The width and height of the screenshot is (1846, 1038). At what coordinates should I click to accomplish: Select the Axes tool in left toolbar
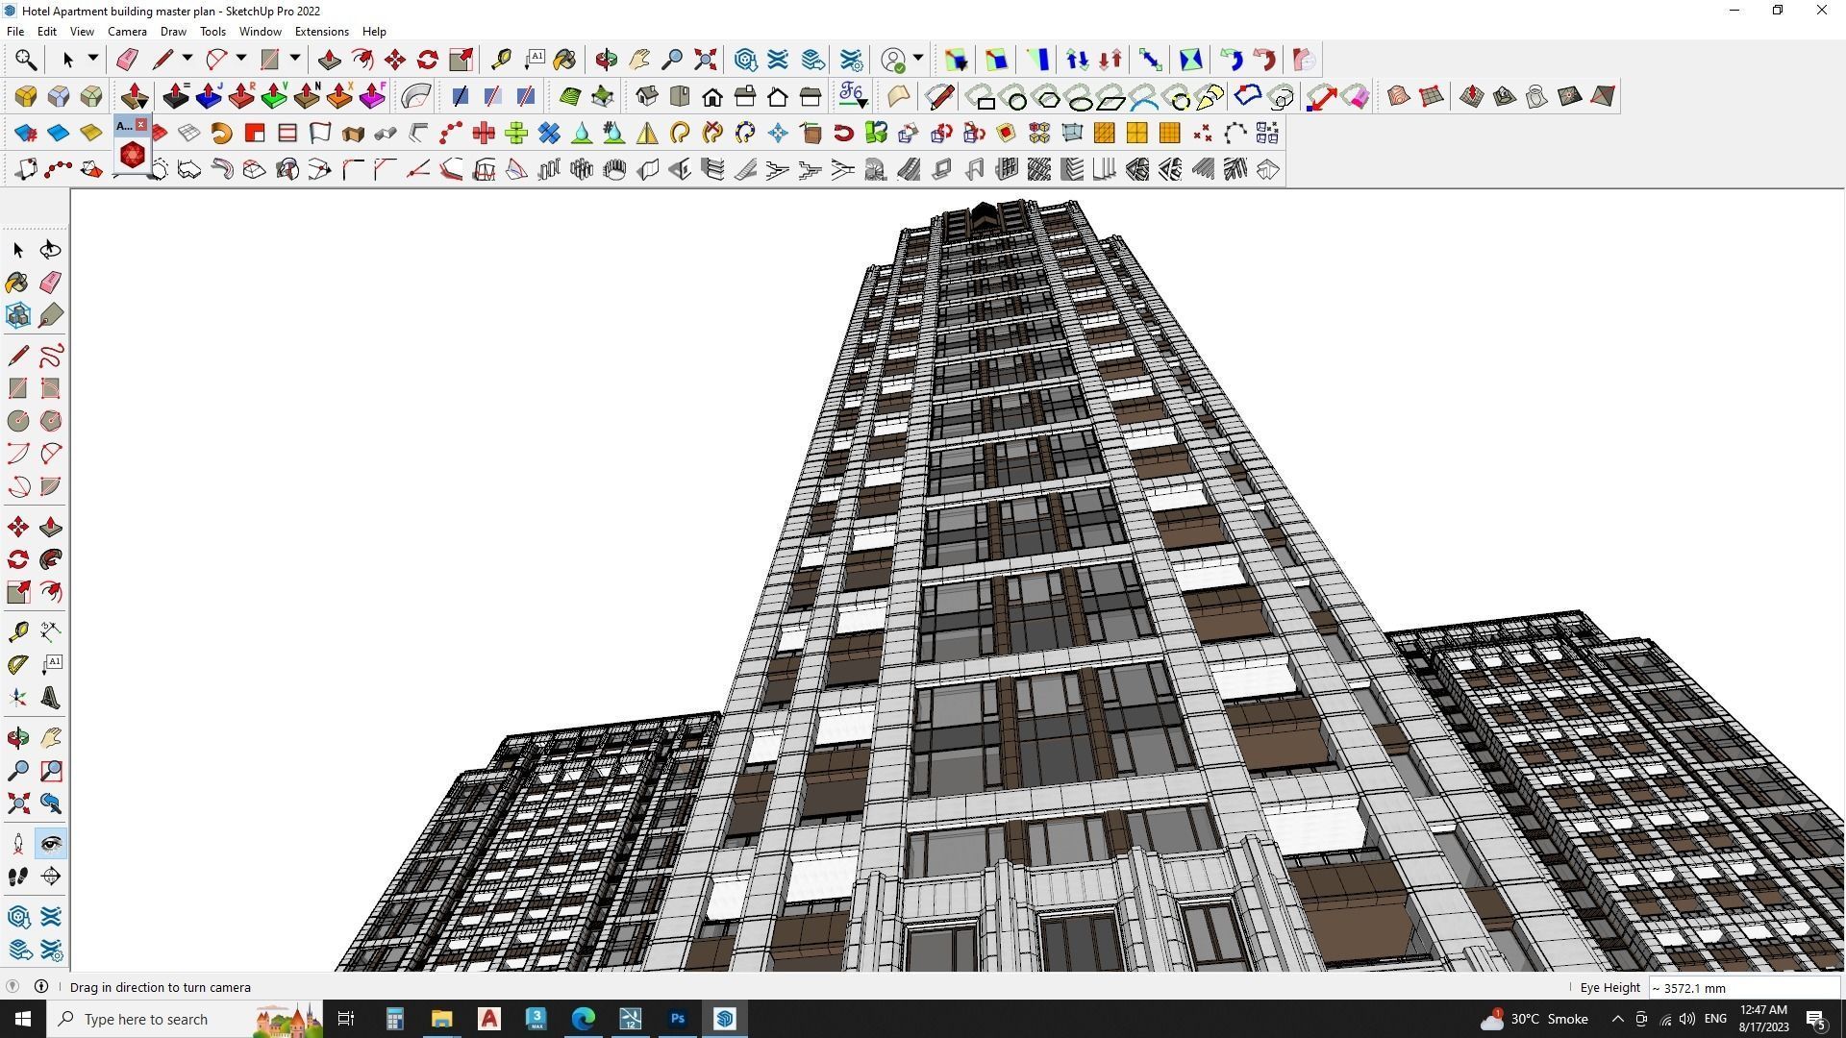17,698
